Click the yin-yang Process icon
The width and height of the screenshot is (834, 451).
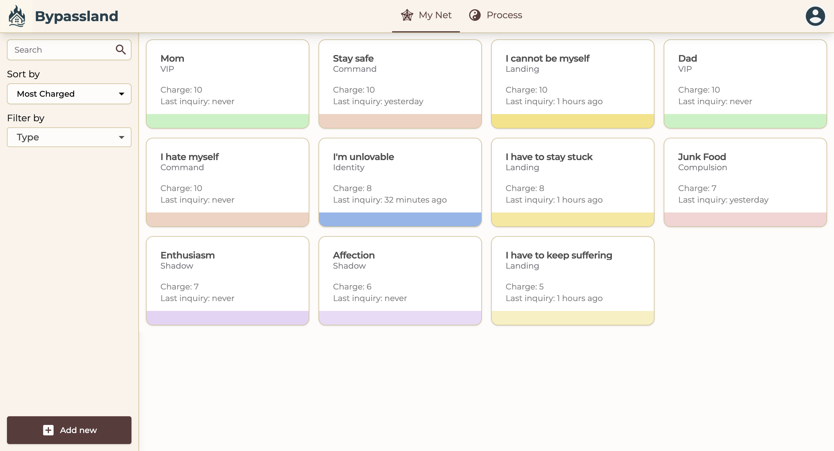(475, 15)
